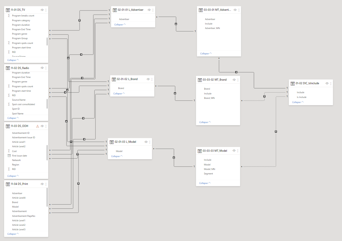The height and width of the screenshot is (241, 342).
Task: Click the table icon of 11-01 DS_TV
Action: coord(8,10)
